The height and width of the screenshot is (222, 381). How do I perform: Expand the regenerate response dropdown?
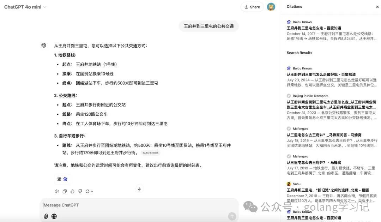(89, 191)
